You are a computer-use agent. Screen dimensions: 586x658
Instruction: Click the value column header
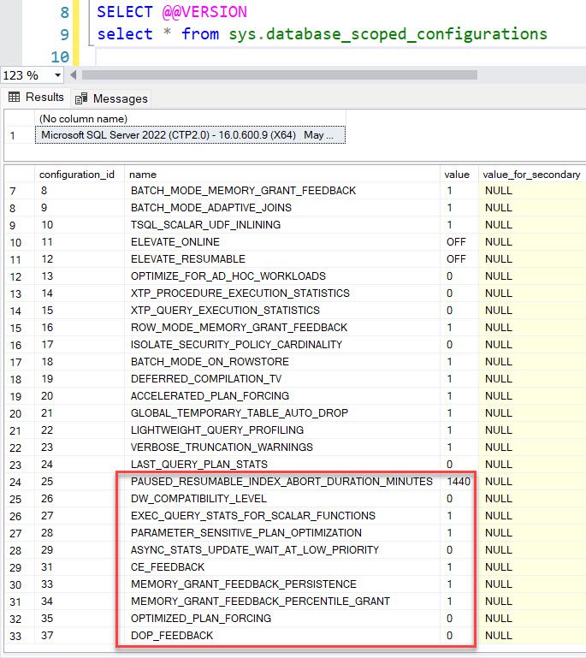click(x=459, y=175)
